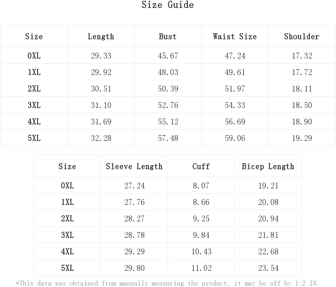Image resolution: width=336 pixels, height=287 pixels.
Task: Click the 3XL bust value 52.76
Action: (x=168, y=105)
